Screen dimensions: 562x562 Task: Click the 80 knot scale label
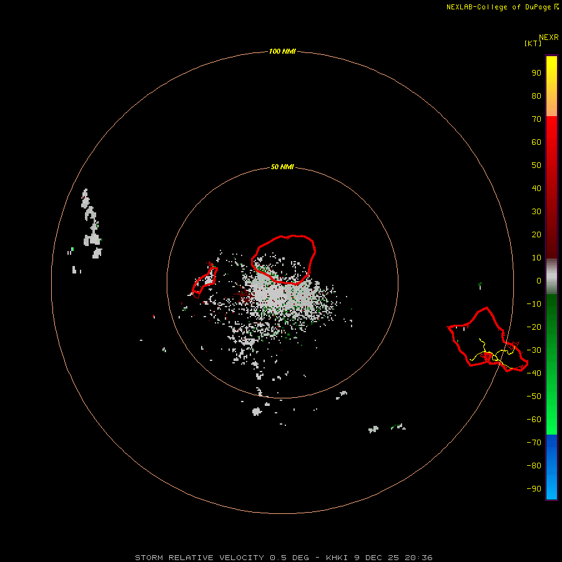pos(536,96)
